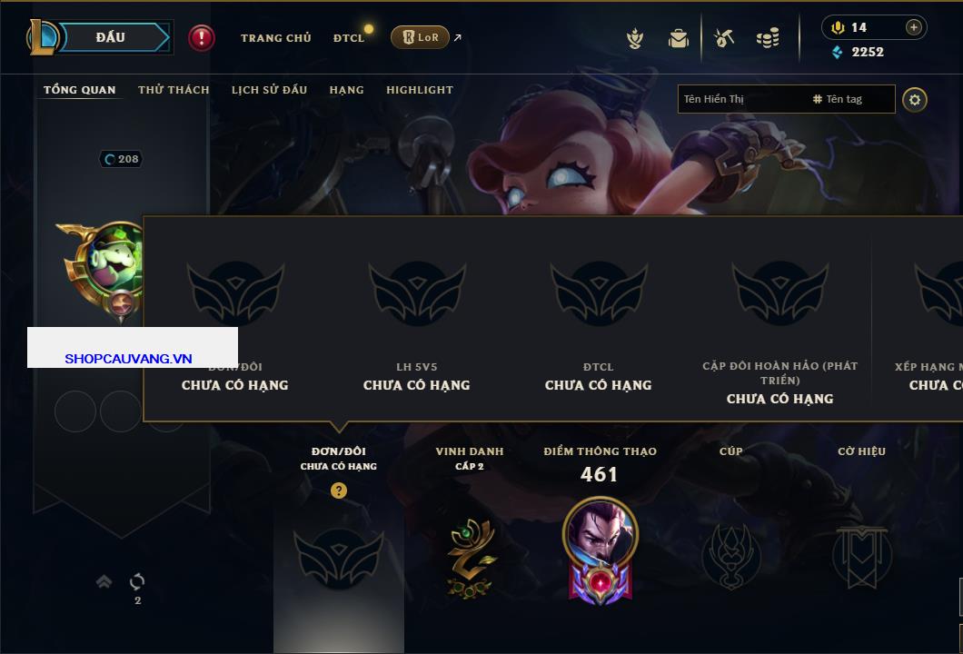Go to the Trang Chủ menu

click(276, 38)
